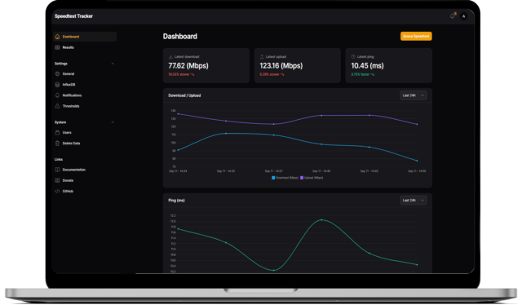Click the last data point on the blue Download line
Screen dimensions: 522x305
click(x=417, y=161)
